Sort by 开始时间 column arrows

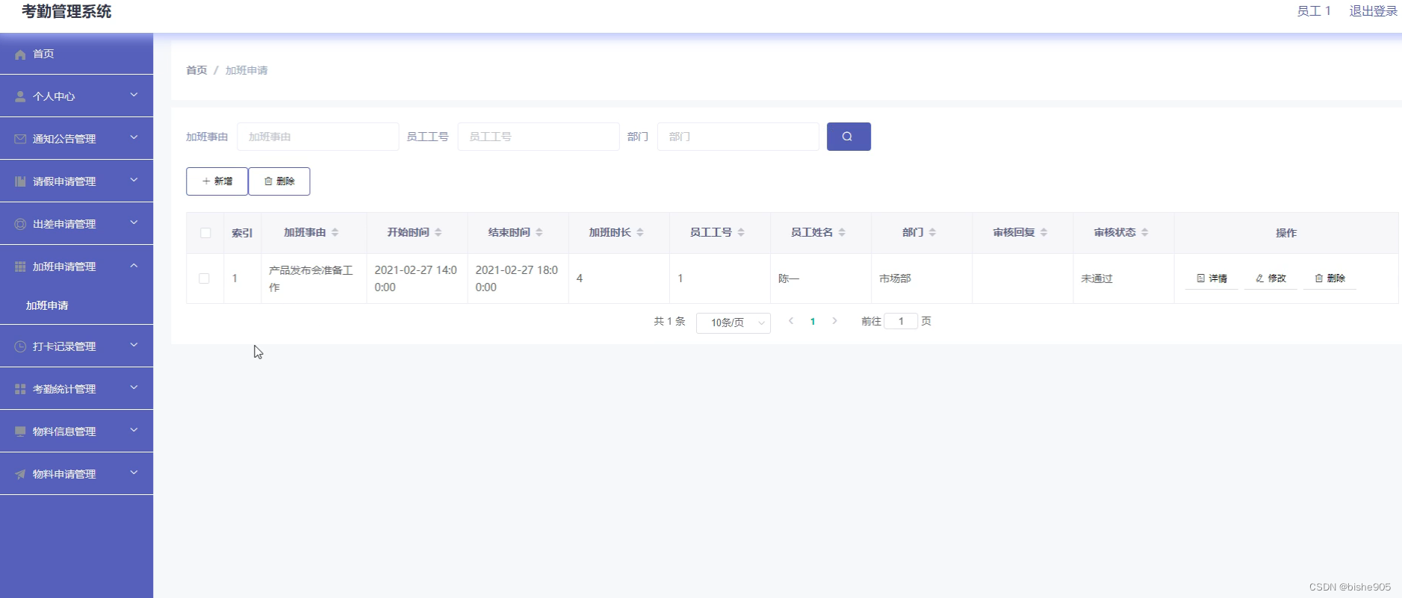438,233
